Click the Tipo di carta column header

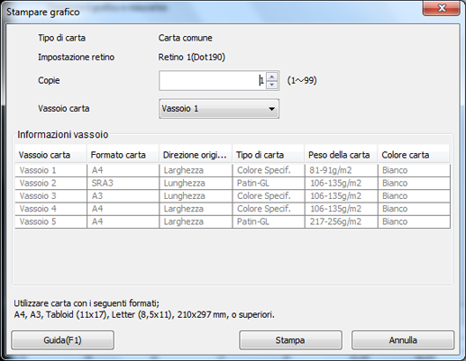(x=269, y=155)
